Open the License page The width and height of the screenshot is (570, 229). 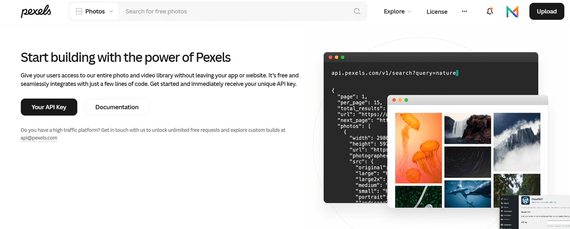point(437,12)
